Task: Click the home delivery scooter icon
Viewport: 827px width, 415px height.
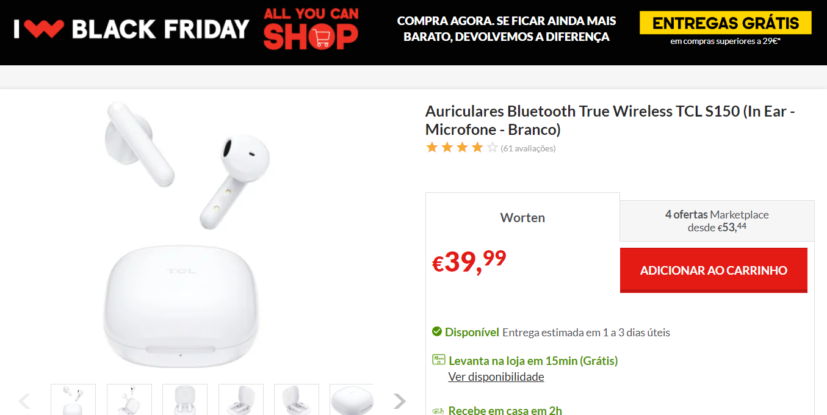Action: (x=438, y=411)
